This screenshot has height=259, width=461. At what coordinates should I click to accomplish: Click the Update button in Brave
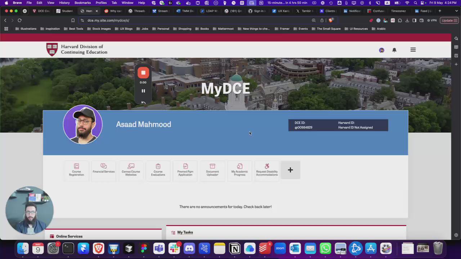pyautogui.click(x=449, y=21)
